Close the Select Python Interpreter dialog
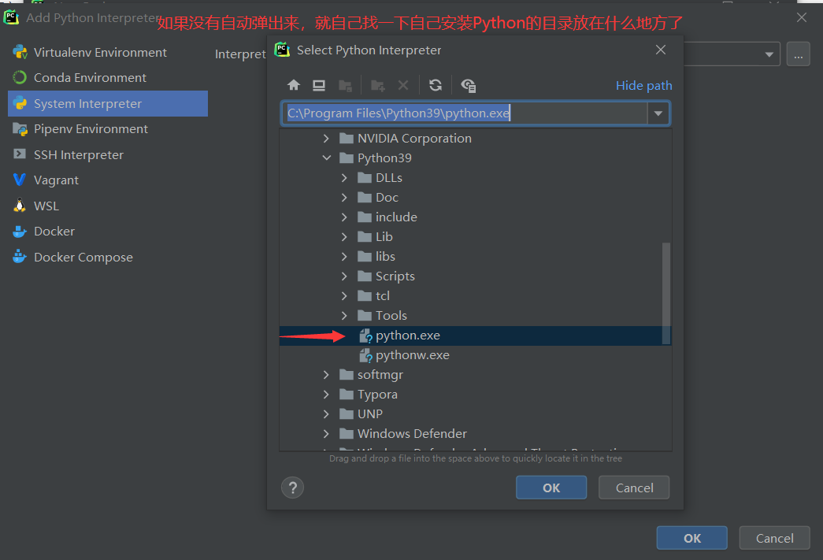Screen dimensions: 823x560 pos(661,50)
